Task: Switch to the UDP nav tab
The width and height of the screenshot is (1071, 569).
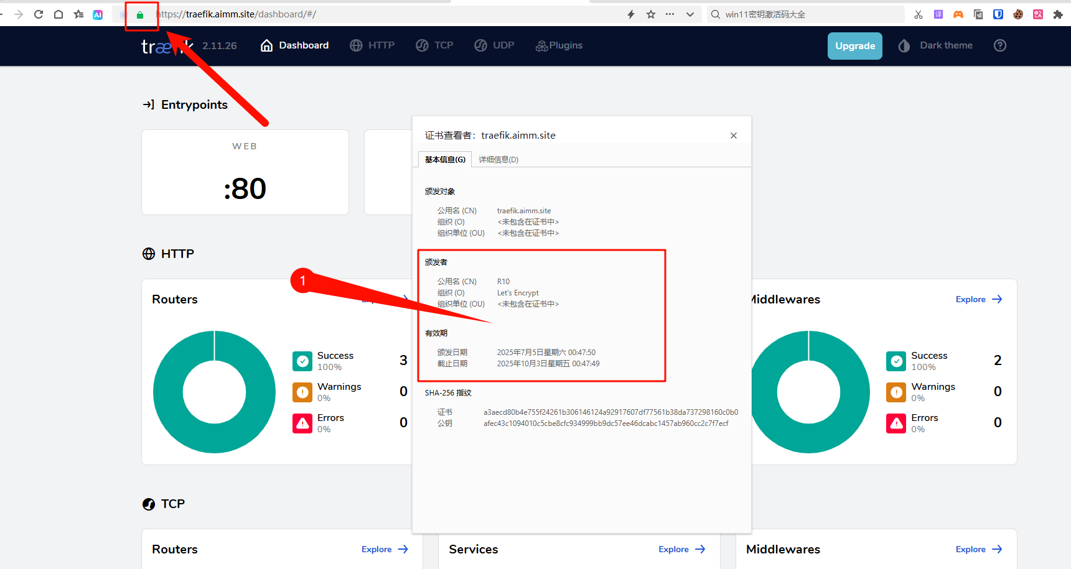Action: [494, 45]
